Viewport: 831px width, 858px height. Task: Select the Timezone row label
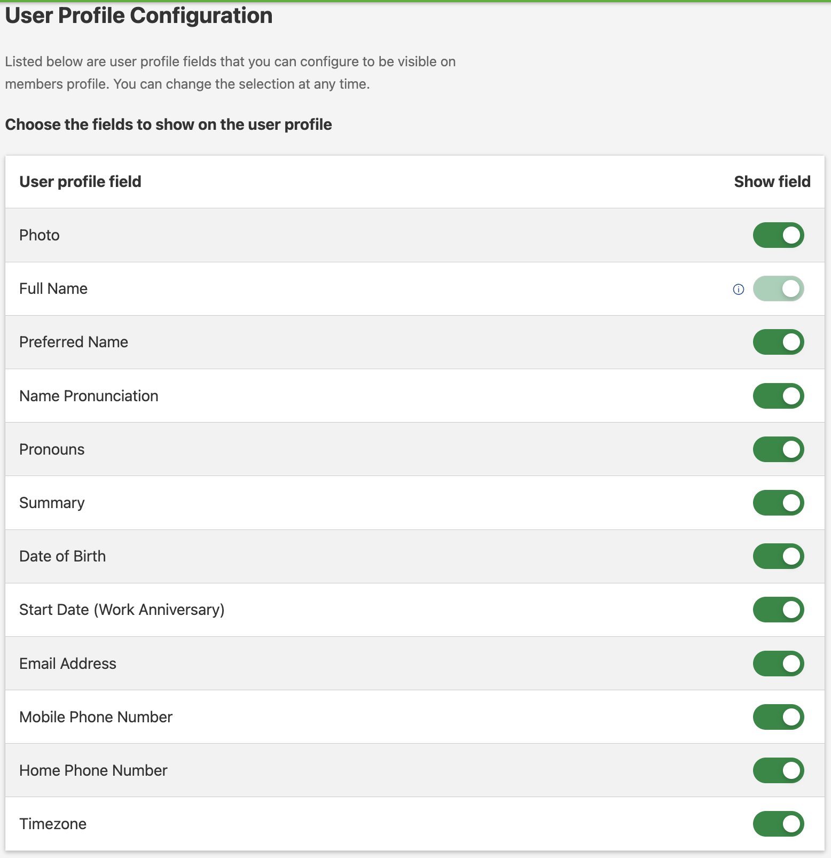(53, 824)
